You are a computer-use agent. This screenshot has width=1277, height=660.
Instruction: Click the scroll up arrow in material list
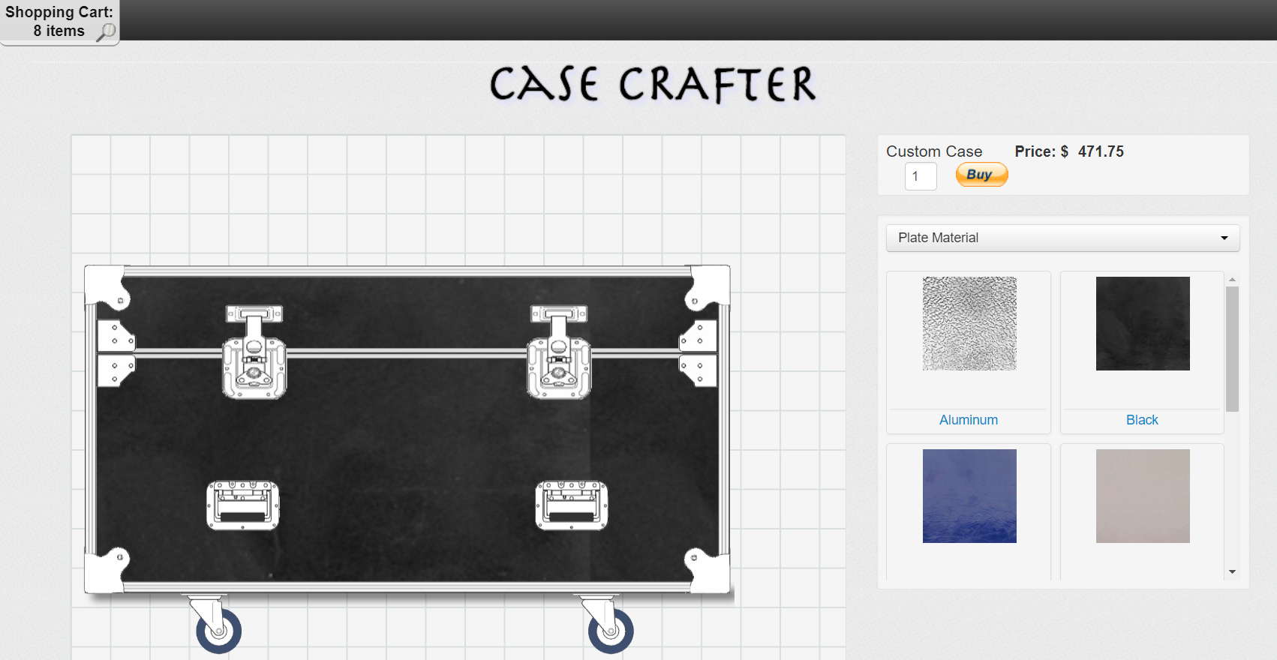coord(1232,279)
